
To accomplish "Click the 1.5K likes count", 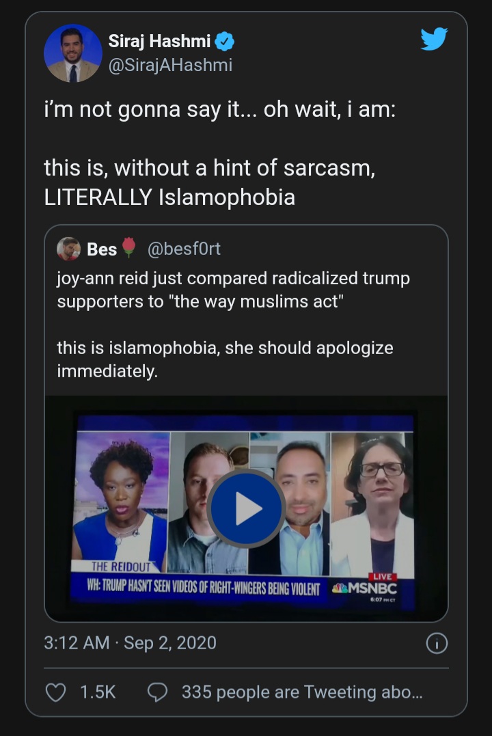I will [x=98, y=692].
